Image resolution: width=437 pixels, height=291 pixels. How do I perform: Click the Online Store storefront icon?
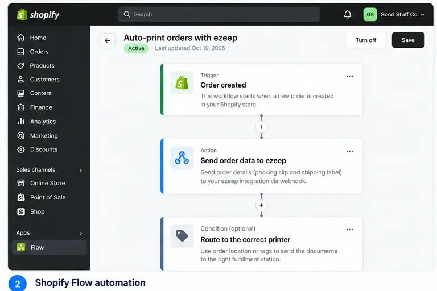pyautogui.click(x=21, y=183)
